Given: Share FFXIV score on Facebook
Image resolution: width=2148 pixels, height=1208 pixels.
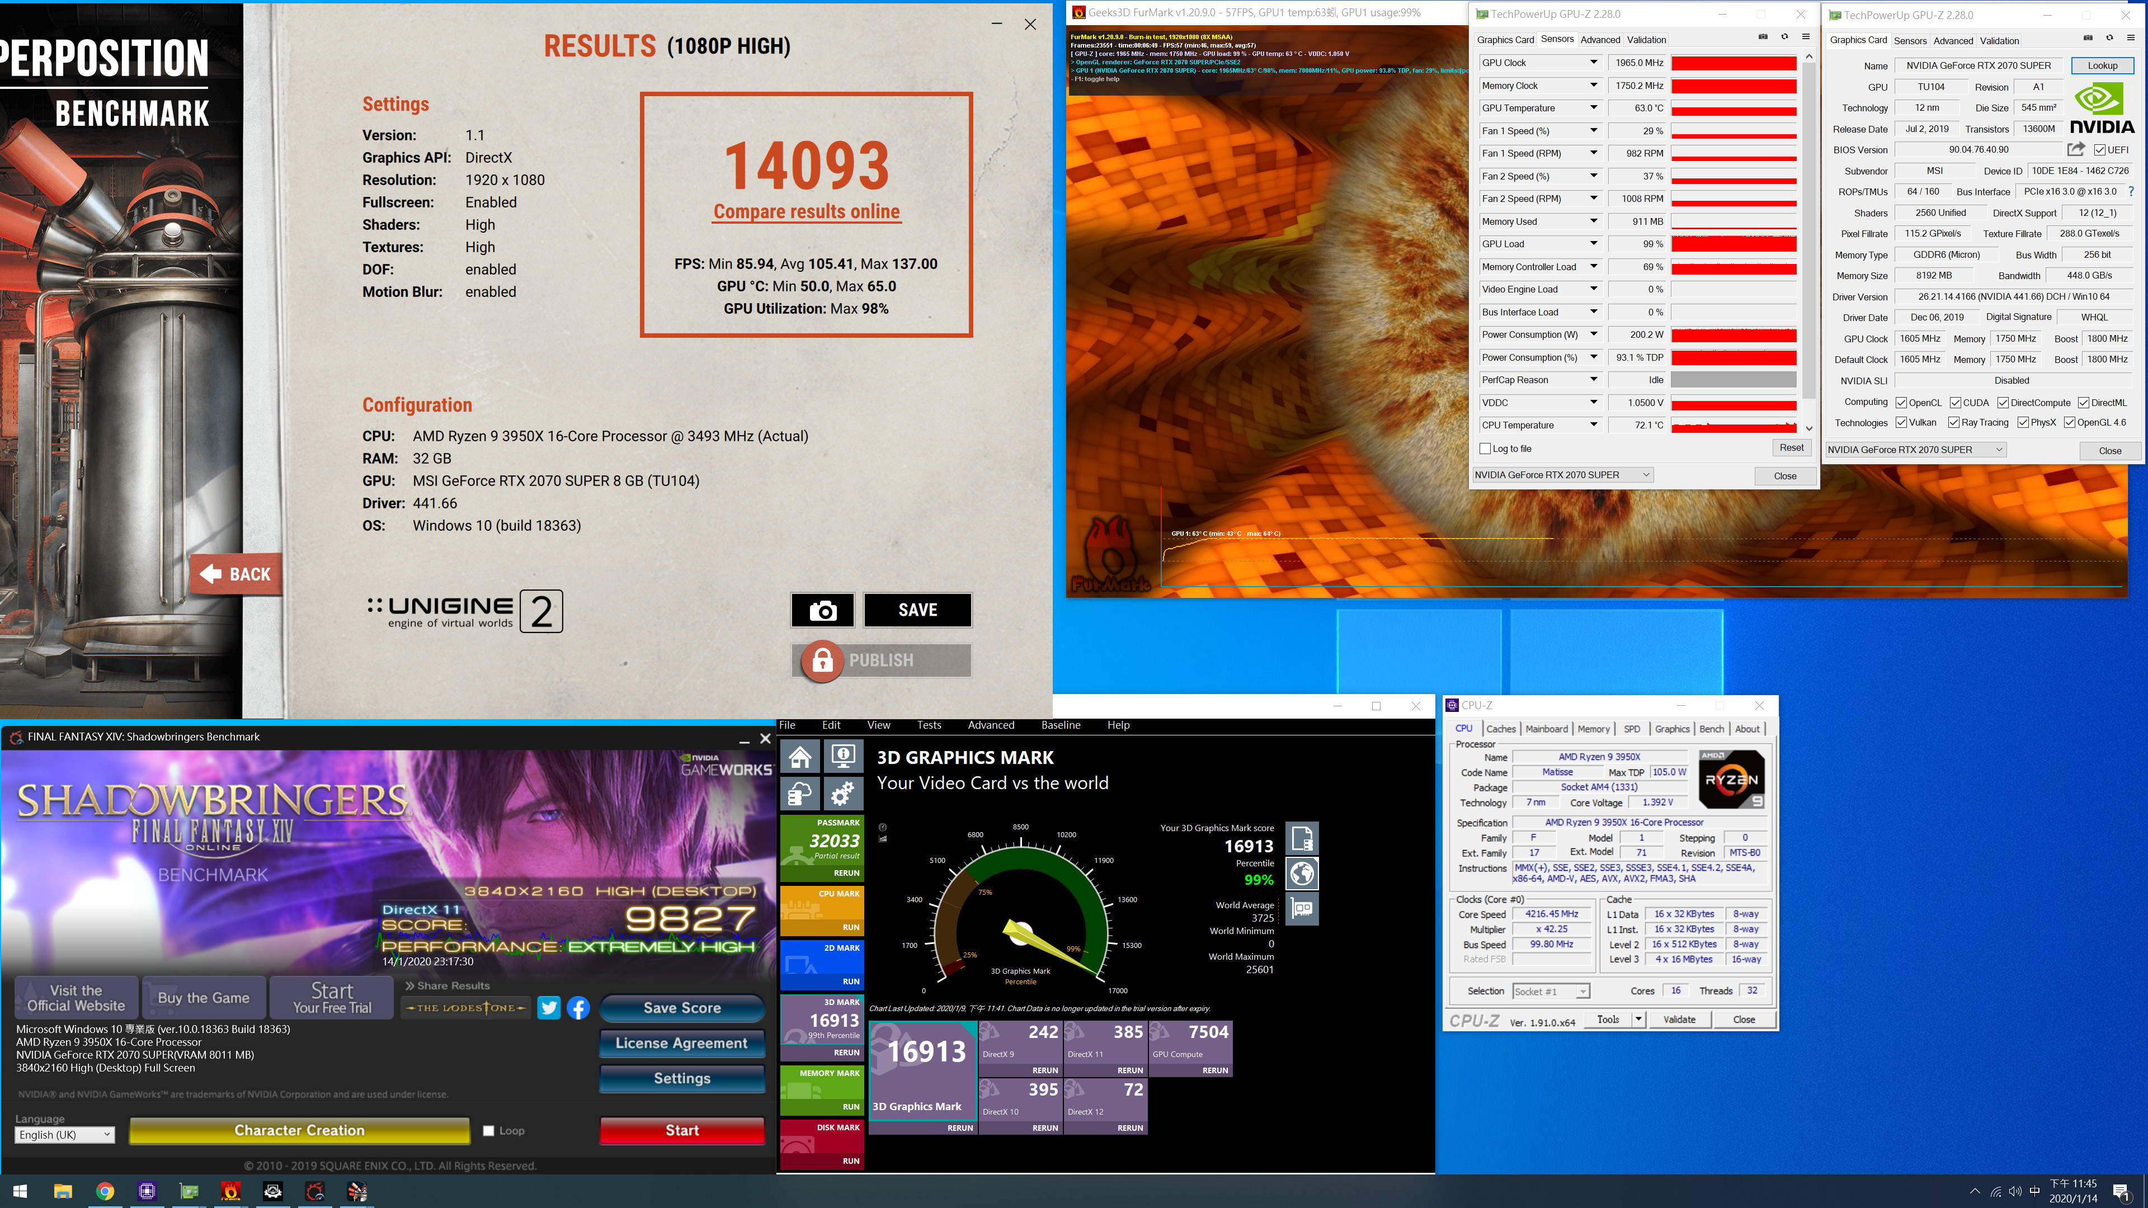Looking at the screenshot, I should [579, 1007].
